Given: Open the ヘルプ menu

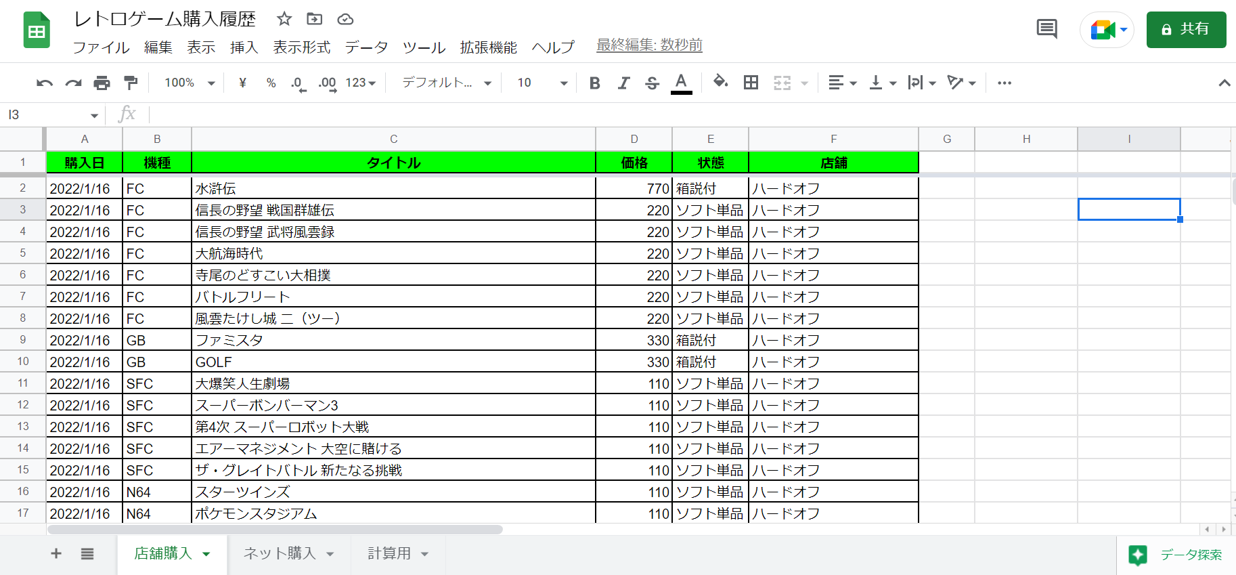Looking at the screenshot, I should point(553,47).
